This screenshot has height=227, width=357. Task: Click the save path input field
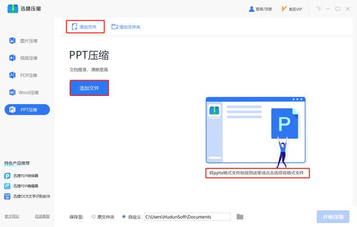pos(187,217)
